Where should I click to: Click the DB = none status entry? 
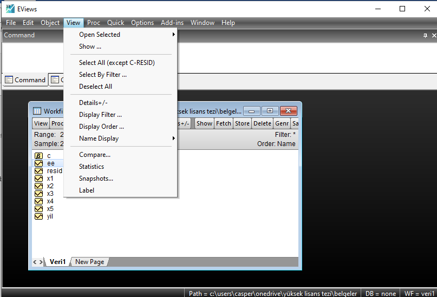click(x=381, y=293)
